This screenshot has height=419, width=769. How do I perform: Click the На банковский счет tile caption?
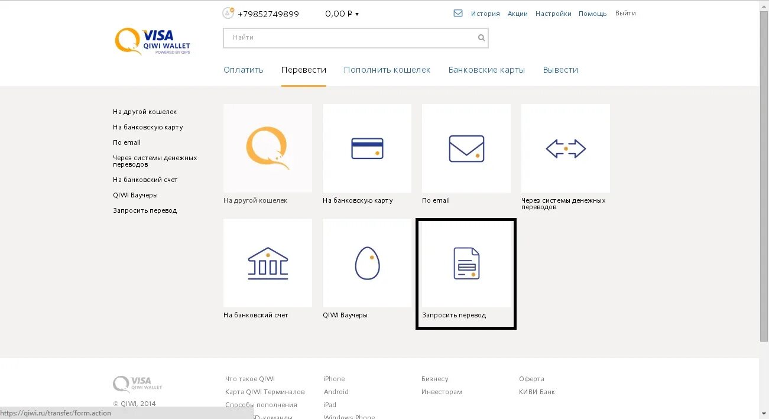coord(256,315)
